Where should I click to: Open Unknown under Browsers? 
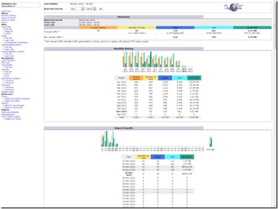click(9, 89)
